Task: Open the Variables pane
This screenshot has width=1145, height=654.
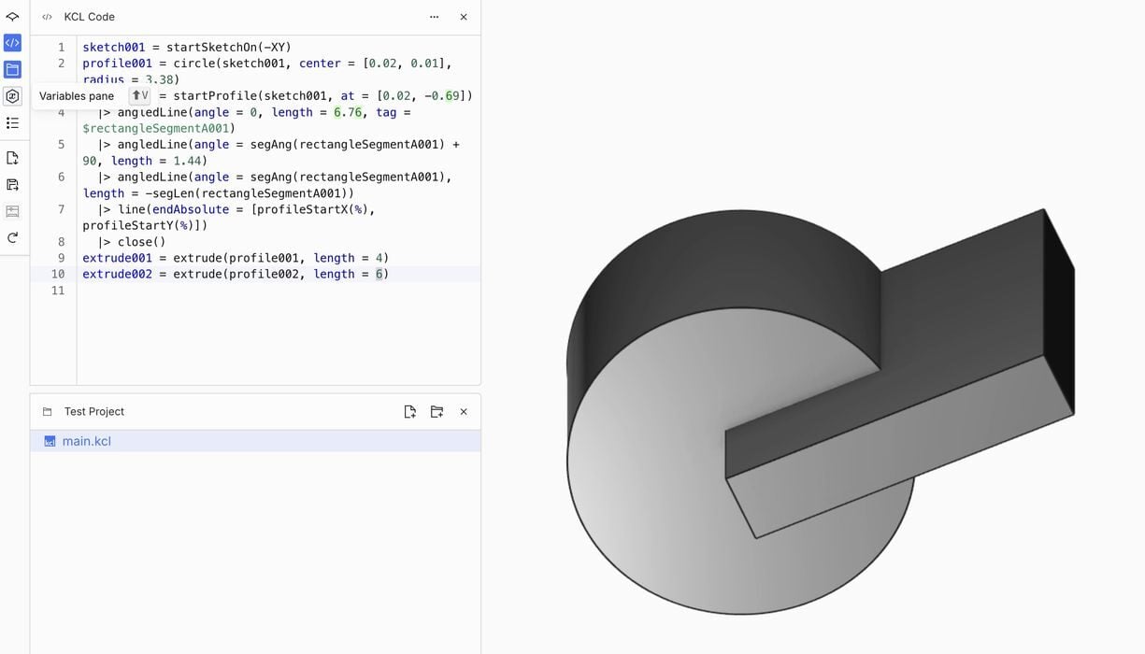Action: pos(12,96)
